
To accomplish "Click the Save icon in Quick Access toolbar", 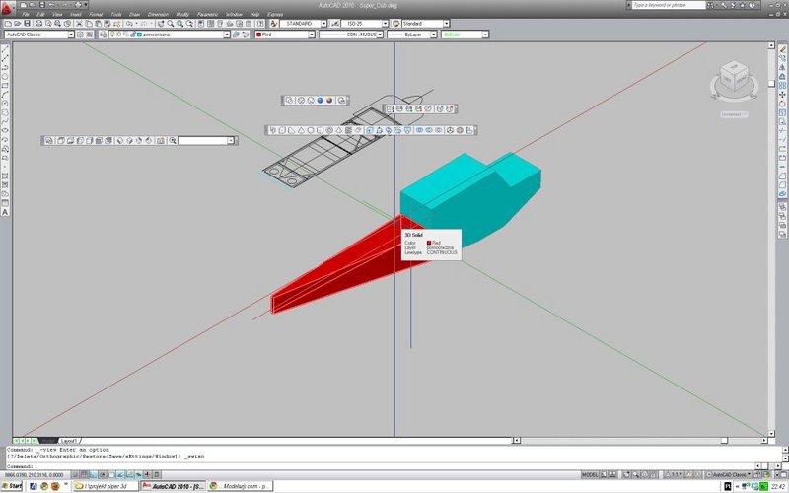I will pyautogui.click(x=41, y=5).
